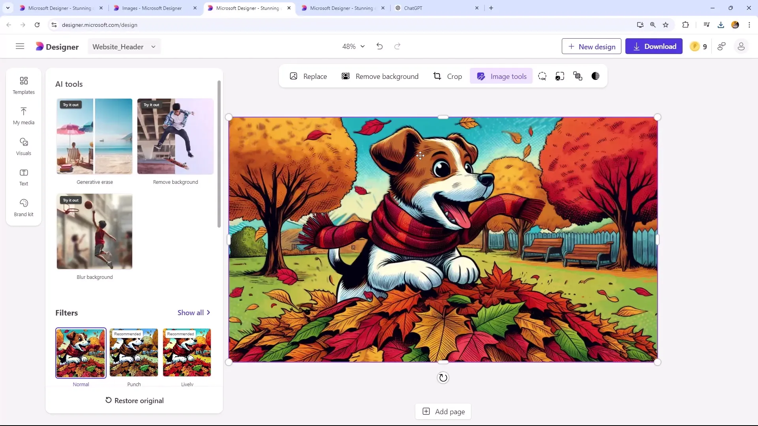Open the Brand kit panel
The image size is (758, 426).
[x=24, y=208]
